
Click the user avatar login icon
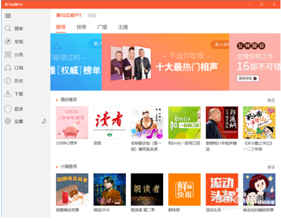tap(8, 108)
